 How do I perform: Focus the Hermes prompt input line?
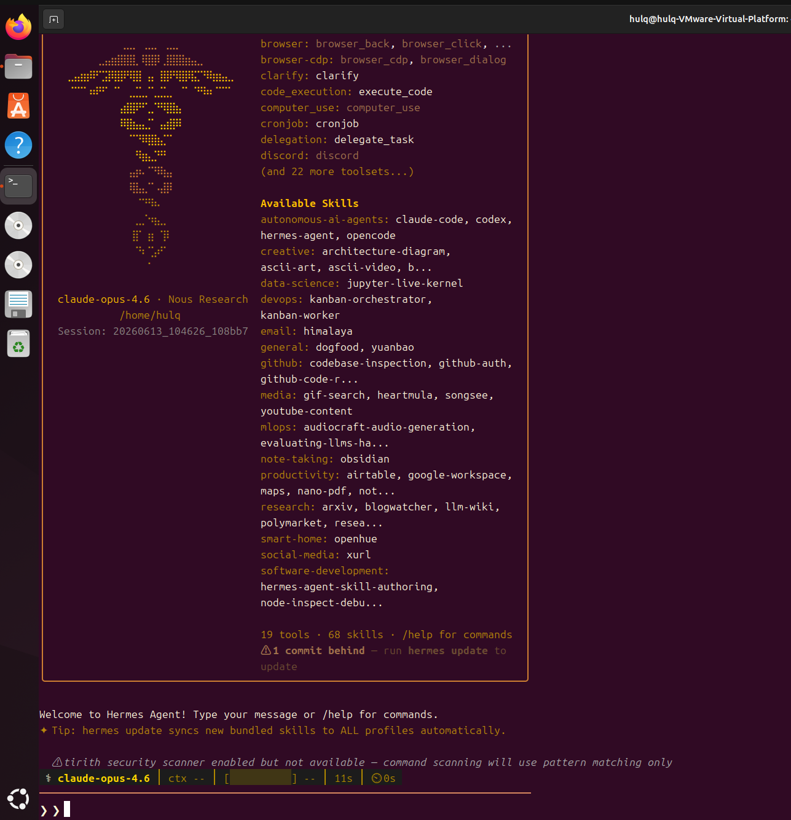click(x=285, y=810)
